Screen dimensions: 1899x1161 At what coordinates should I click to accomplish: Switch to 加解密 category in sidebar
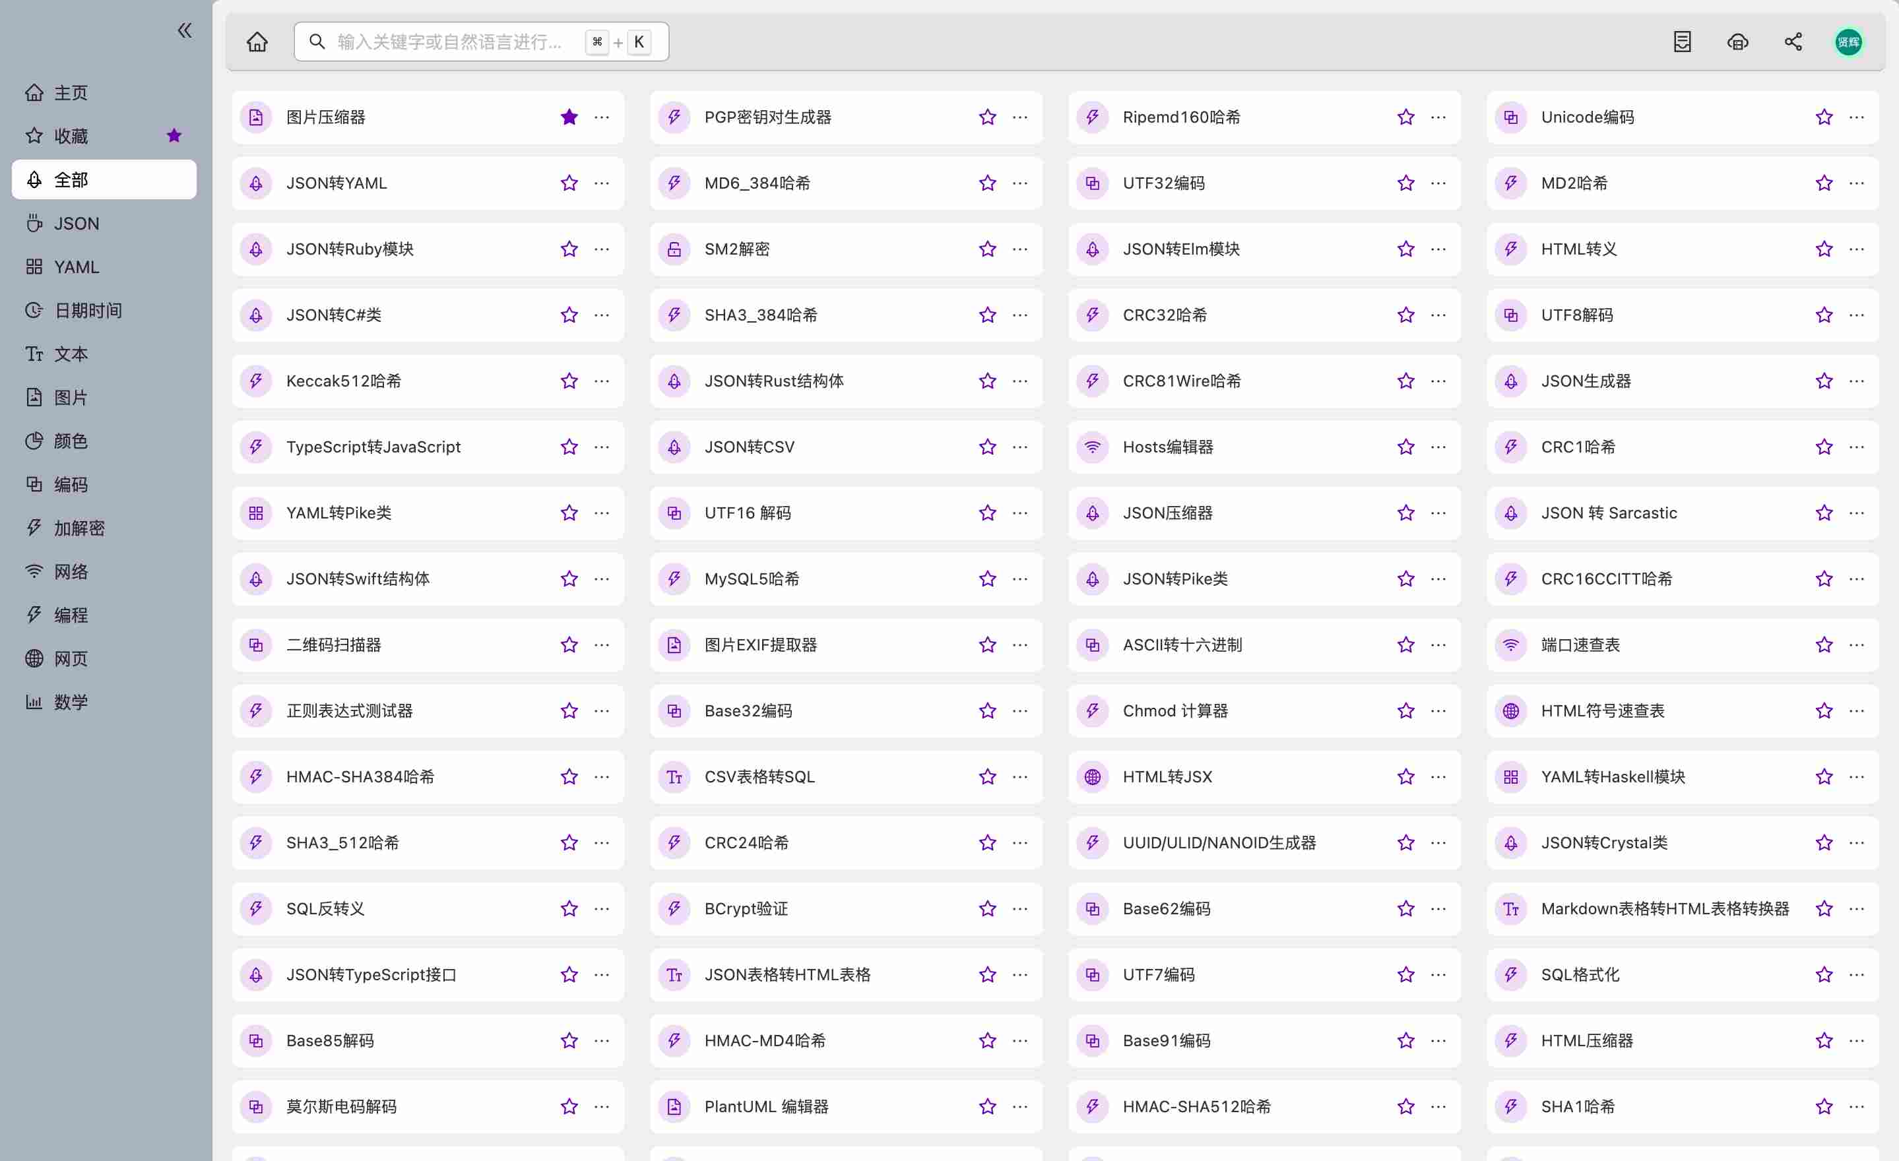pos(79,528)
